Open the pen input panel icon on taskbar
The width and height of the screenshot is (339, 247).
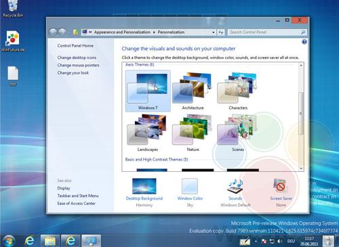tap(245, 241)
